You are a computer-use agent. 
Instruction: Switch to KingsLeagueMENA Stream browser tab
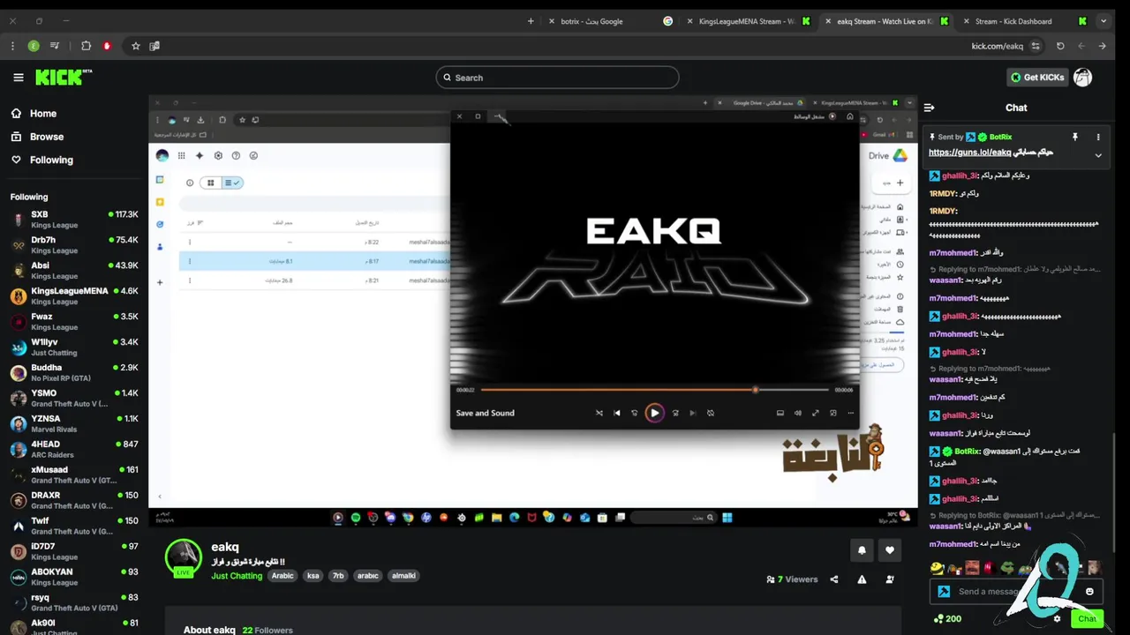[x=746, y=21]
